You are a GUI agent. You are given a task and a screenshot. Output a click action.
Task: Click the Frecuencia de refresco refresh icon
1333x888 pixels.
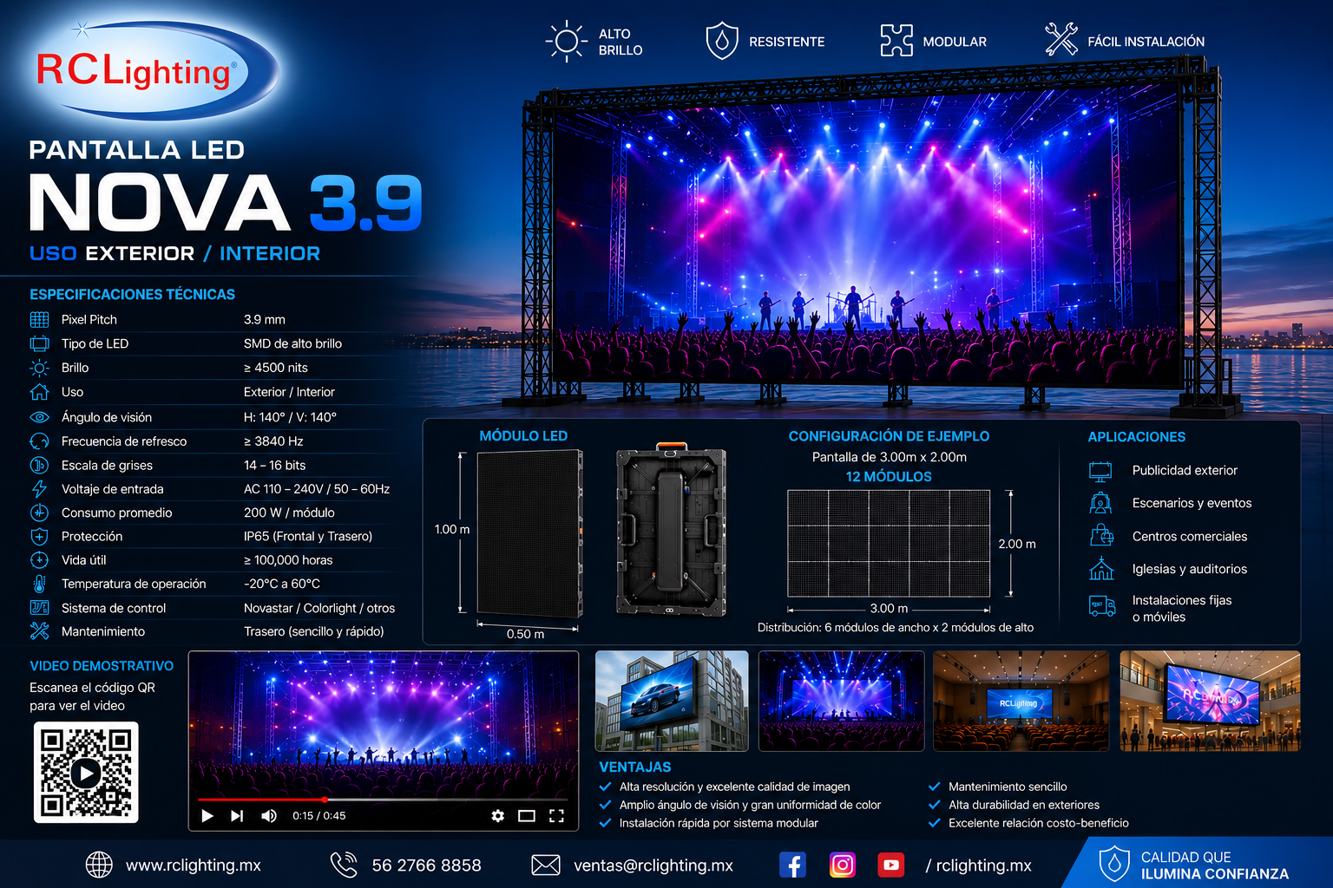tap(40, 441)
